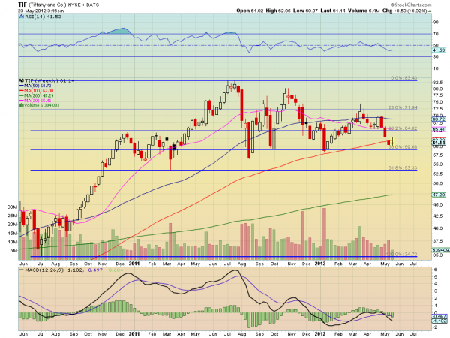Screen dimensions: 450x338
Task: Click the 82.5 price axis label
Action: (x=438, y=83)
